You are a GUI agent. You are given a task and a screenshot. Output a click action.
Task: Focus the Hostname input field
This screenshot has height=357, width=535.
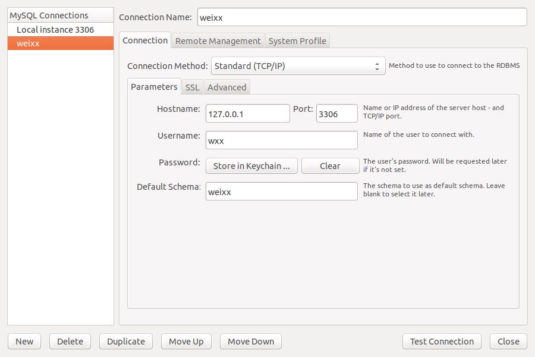tap(247, 114)
